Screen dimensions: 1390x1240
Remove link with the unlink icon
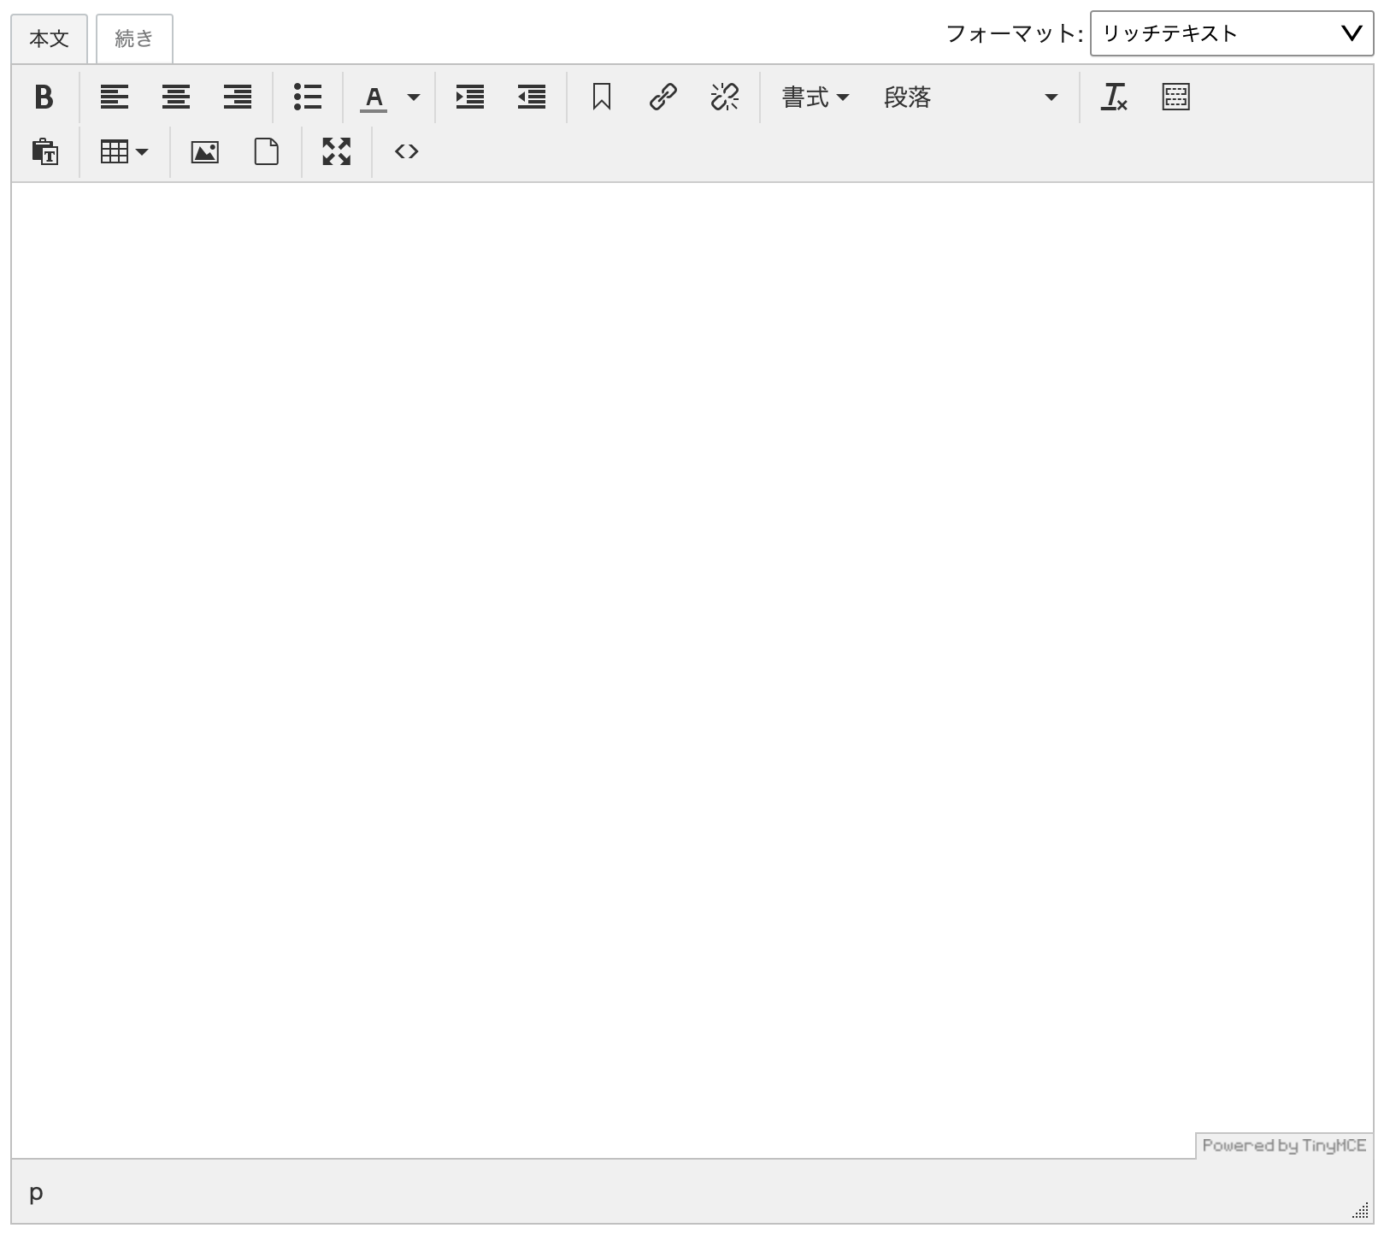tap(725, 97)
